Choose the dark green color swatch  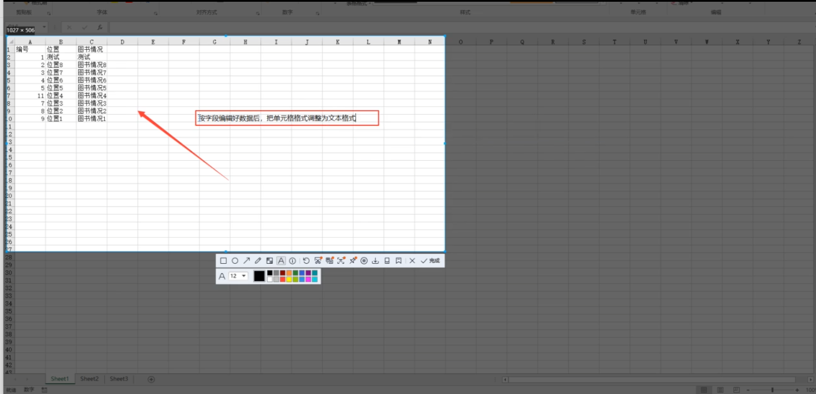[x=295, y=273]
